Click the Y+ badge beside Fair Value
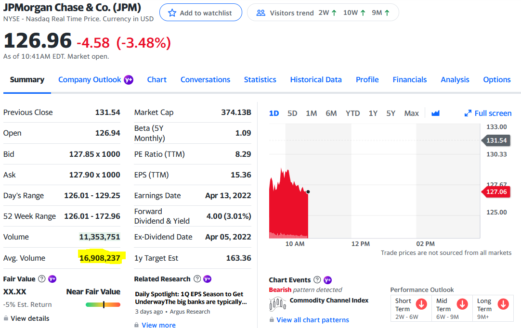 click(52, 278)
